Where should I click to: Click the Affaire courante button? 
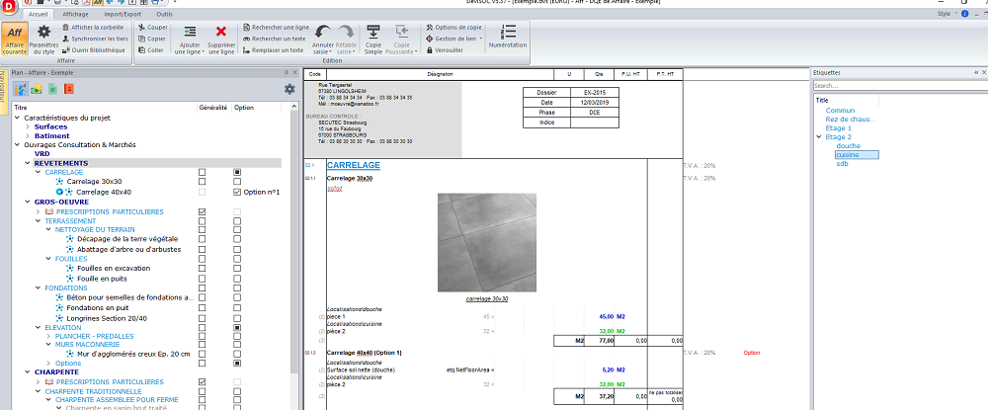tap(14, 40)
